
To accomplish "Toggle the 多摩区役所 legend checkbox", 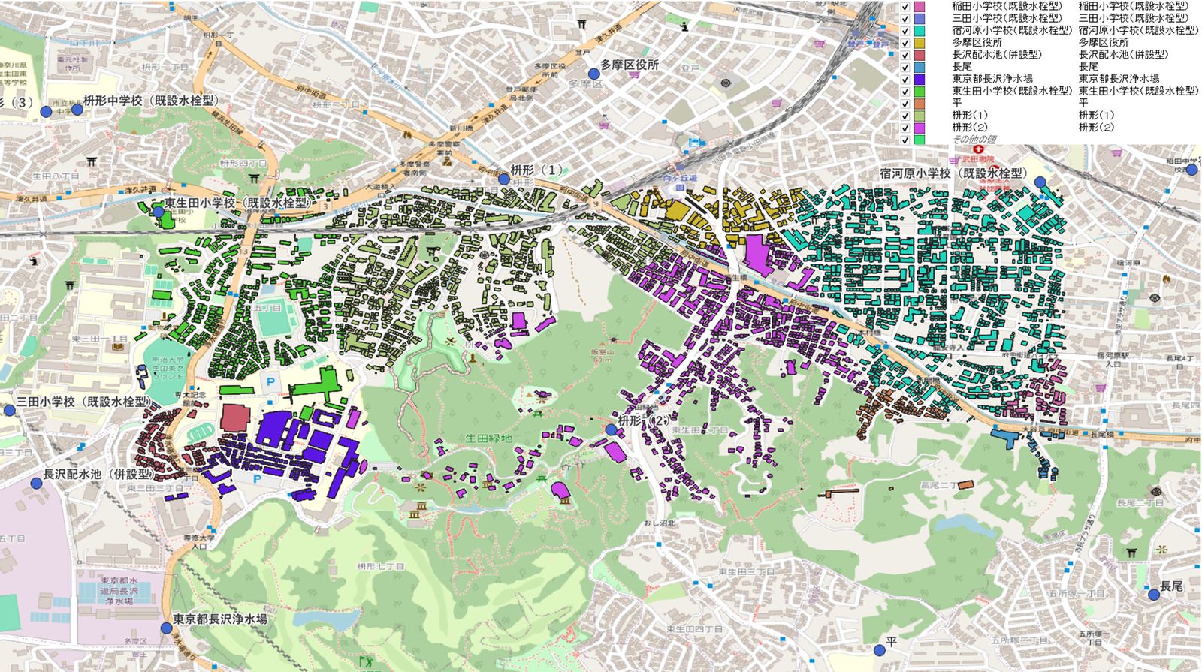I will click(x=905, y=43).
